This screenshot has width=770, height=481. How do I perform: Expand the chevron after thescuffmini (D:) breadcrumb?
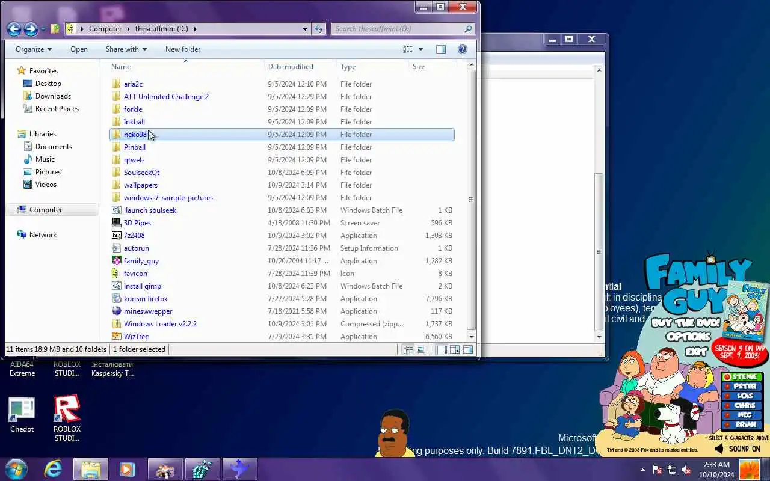195,28
